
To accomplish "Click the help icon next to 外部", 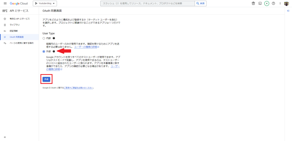I will click(54, 51).
